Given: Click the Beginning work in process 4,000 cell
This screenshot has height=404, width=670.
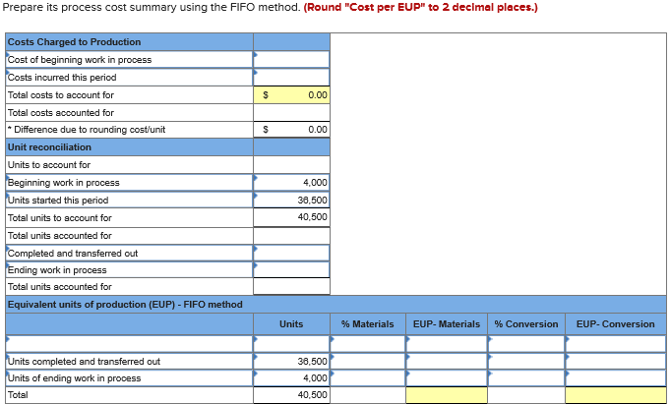Looking at the screenshot, I should coord(291,183).
